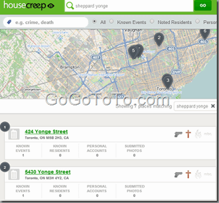
Task: Select the Personal radio button
Action: (197, 21)
